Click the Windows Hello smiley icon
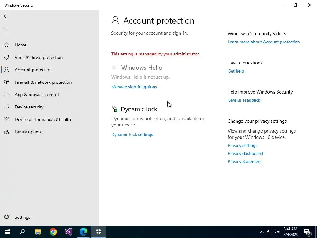The width and height of the screenshot is (317, 238). 114,67
